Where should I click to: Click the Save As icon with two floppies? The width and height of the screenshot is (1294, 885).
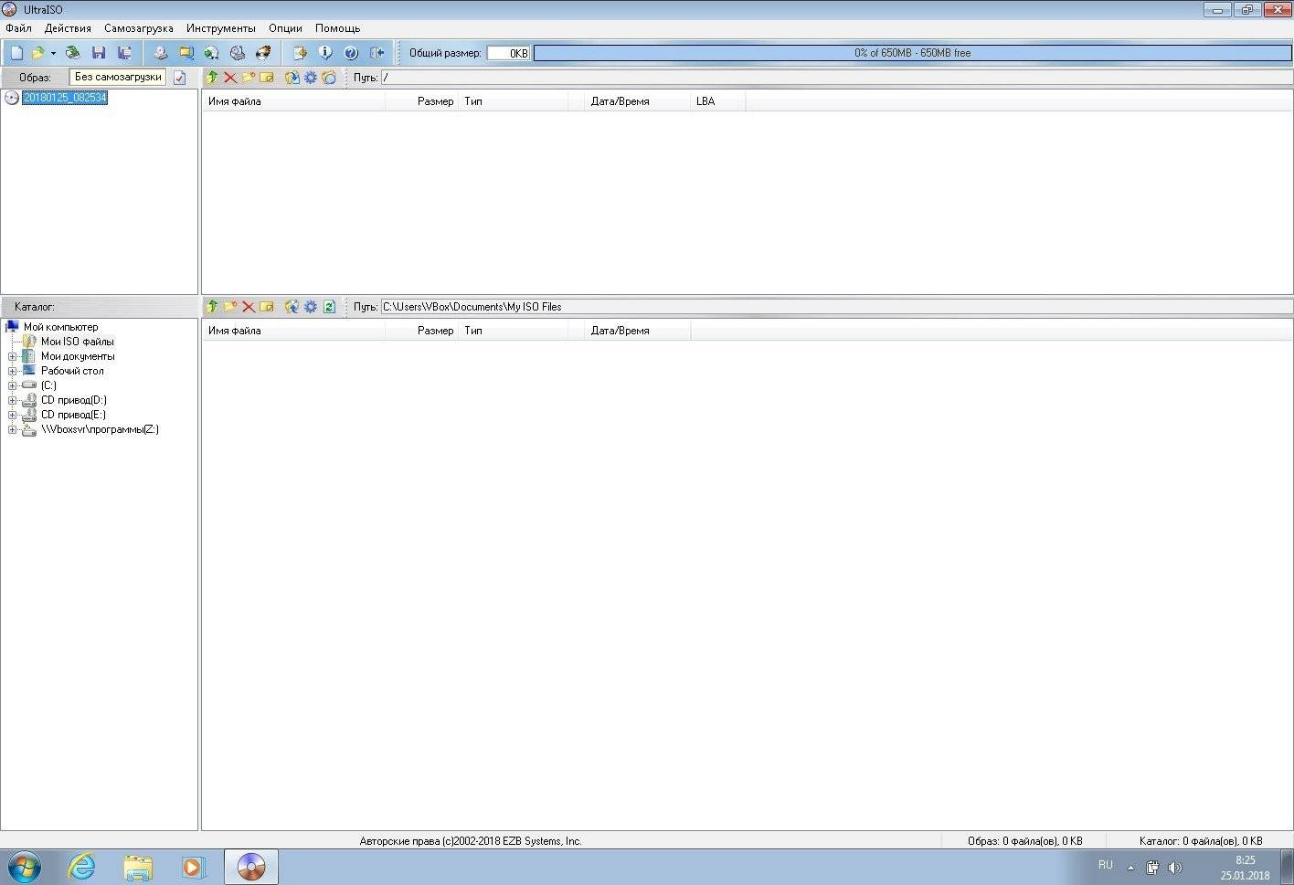(124, 53)
